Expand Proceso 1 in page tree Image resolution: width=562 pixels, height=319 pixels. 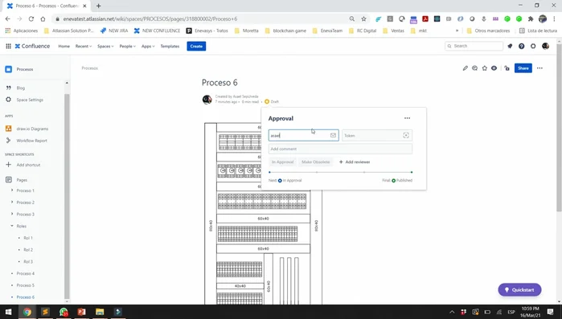12,190
